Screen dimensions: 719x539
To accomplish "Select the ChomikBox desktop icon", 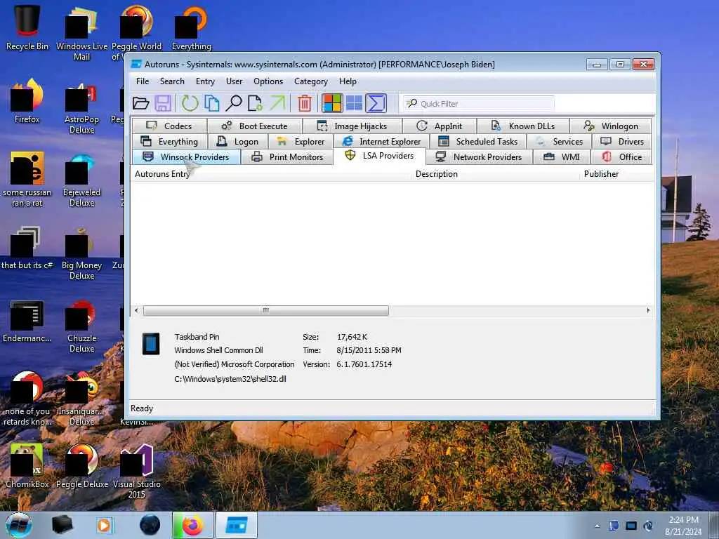I will (27, 466).
